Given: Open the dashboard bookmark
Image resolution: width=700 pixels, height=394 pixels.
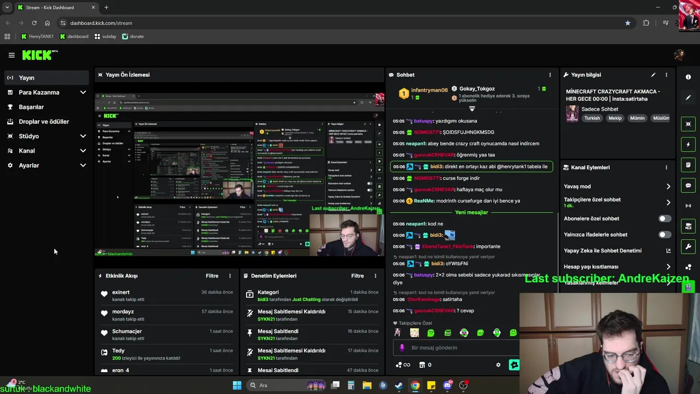Looking at the screenshot, I should 74,37.
